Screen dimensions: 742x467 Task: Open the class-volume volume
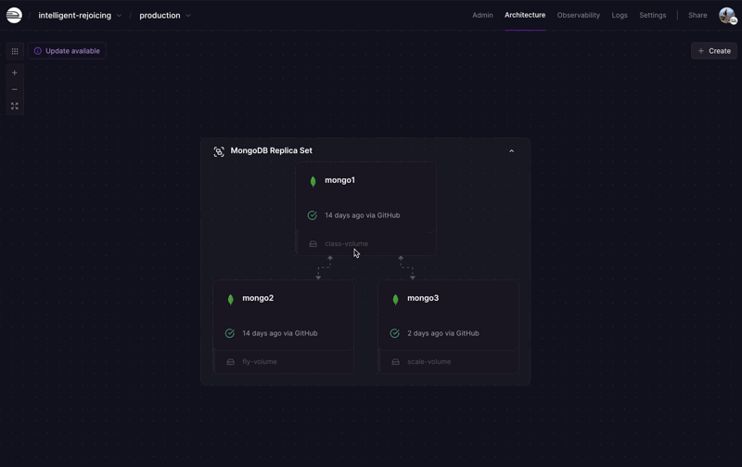[365, 243]
